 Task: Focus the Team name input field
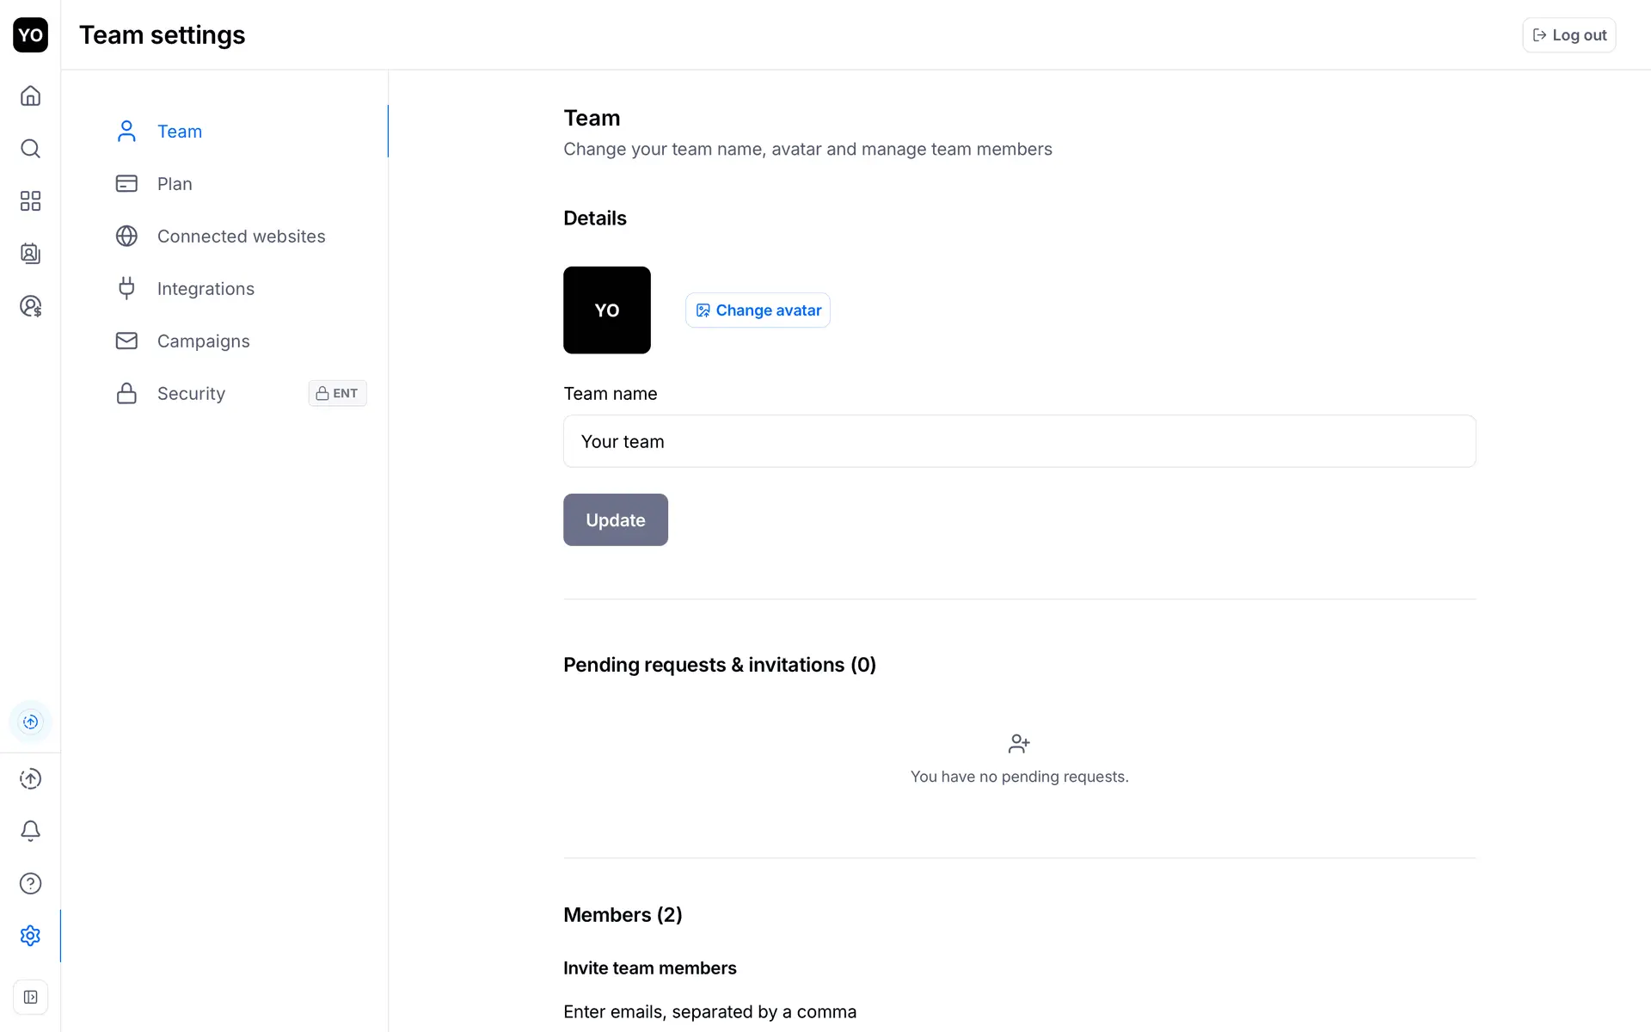pos(1019,441)
